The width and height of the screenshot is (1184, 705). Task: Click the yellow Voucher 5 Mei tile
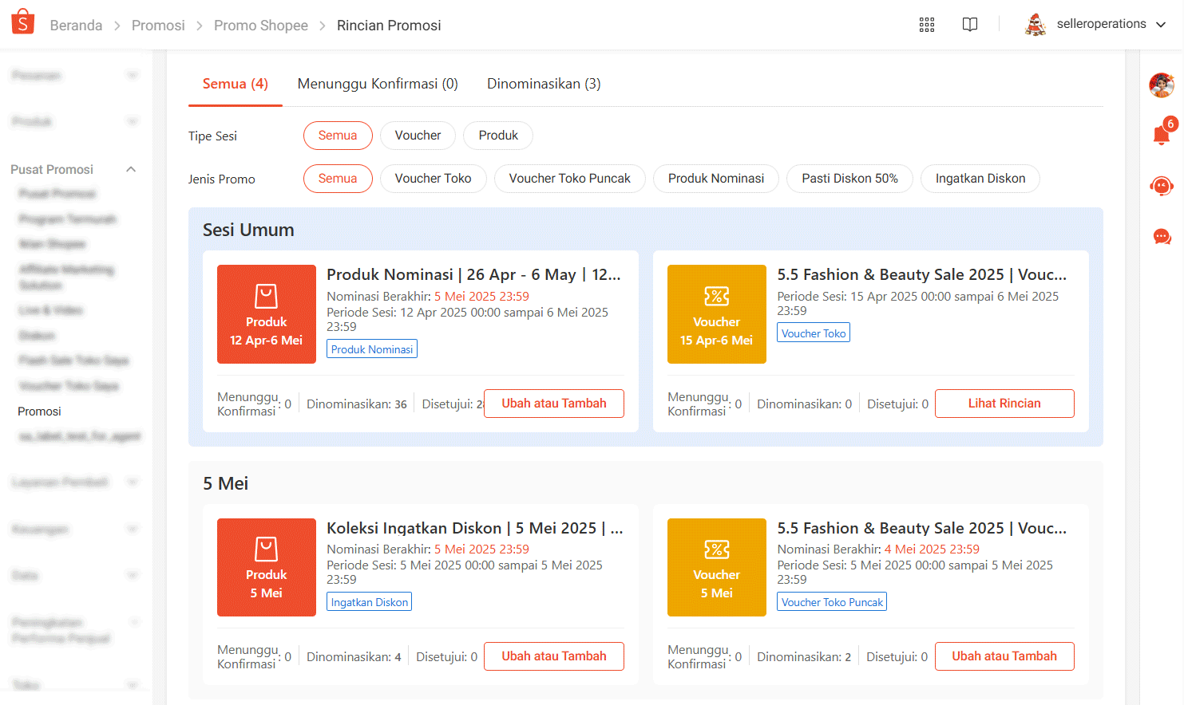[717, 567]
